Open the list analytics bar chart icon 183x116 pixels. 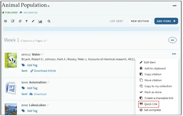[40, 21]
